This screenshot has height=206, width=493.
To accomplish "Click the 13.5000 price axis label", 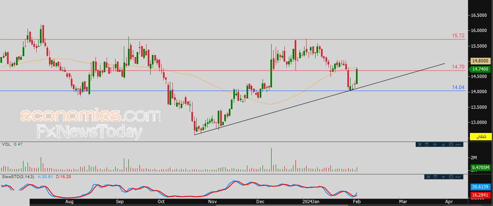I will coord(479,107).
